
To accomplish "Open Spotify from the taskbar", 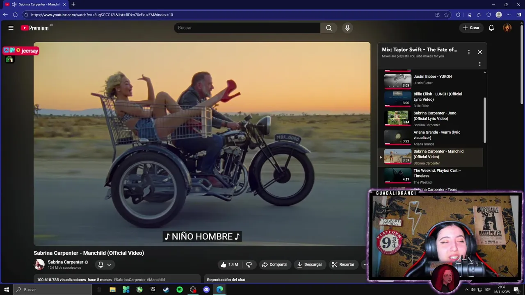I will 180,290.
